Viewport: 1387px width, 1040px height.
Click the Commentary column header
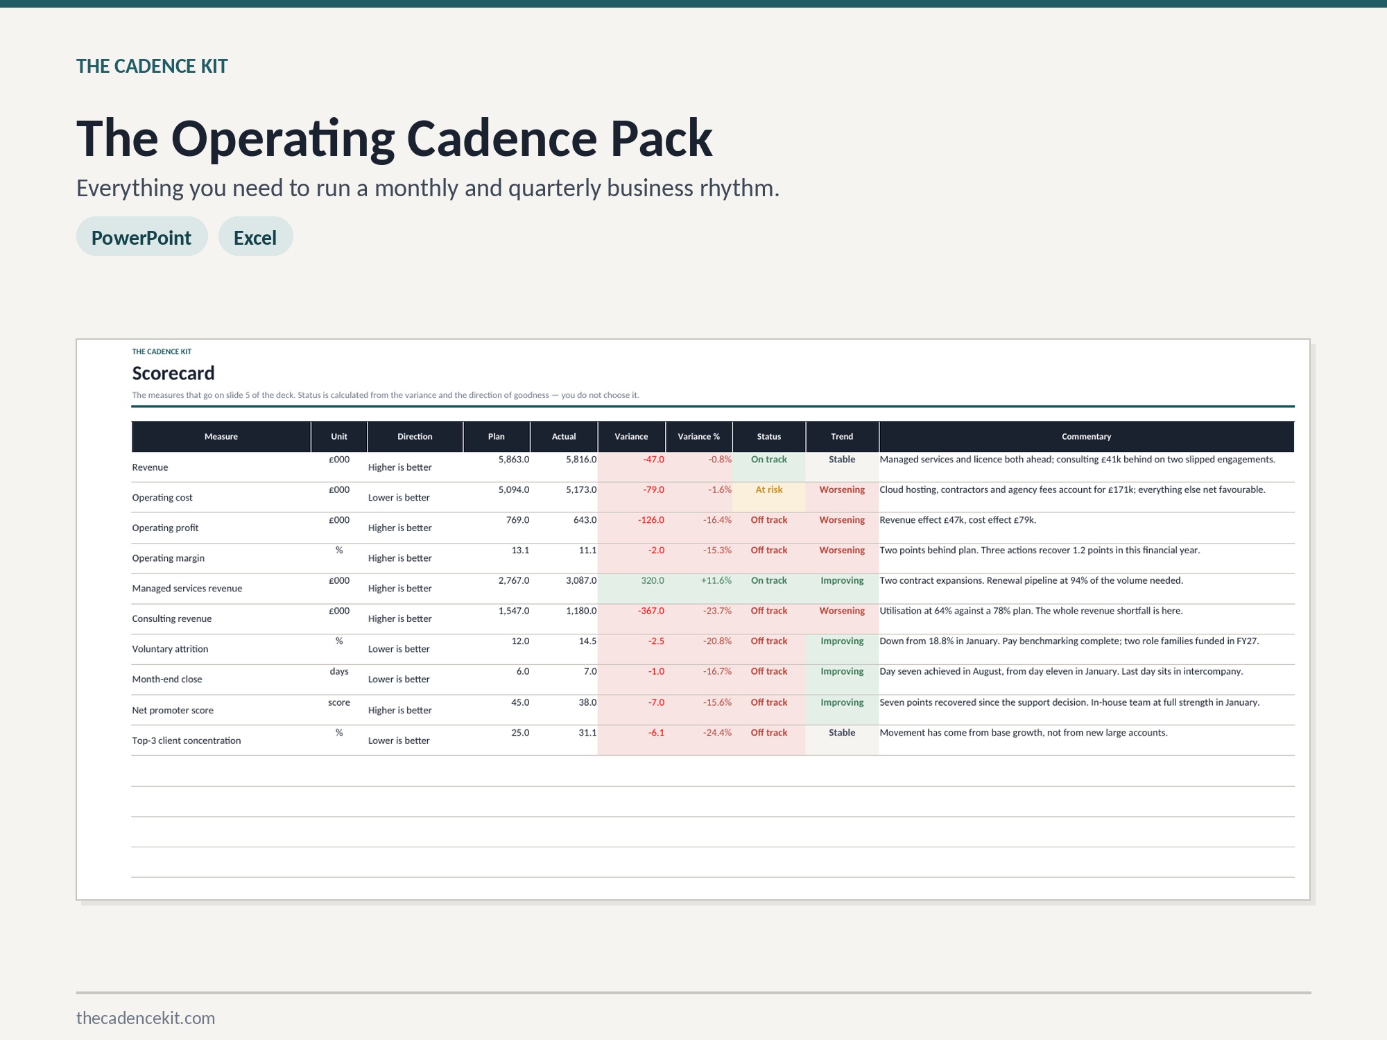pyautogui.click(x=1086, y=436)
